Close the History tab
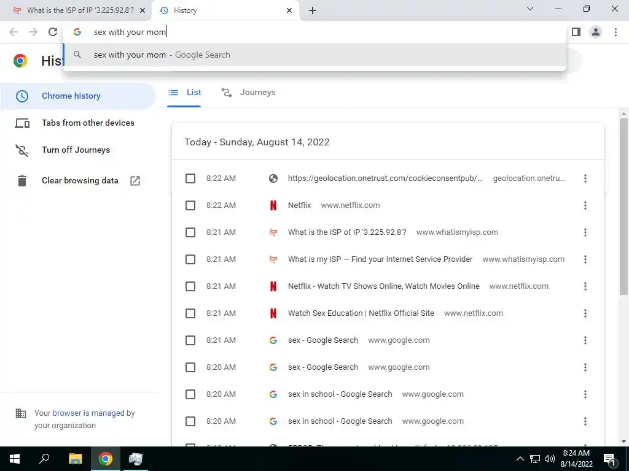 (x=289, y=11)
